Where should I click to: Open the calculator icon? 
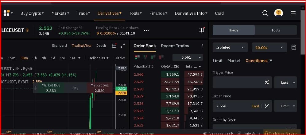(x=294, y=47)
